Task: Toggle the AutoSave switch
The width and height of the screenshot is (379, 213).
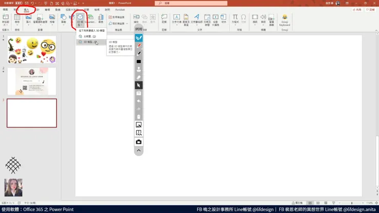Action: (18, 3)
